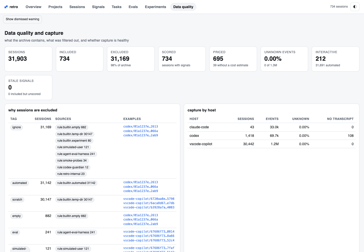Click the NO TRANSCRIPT column header
This screenshot has height=252, width=364.
click(340, 119)
